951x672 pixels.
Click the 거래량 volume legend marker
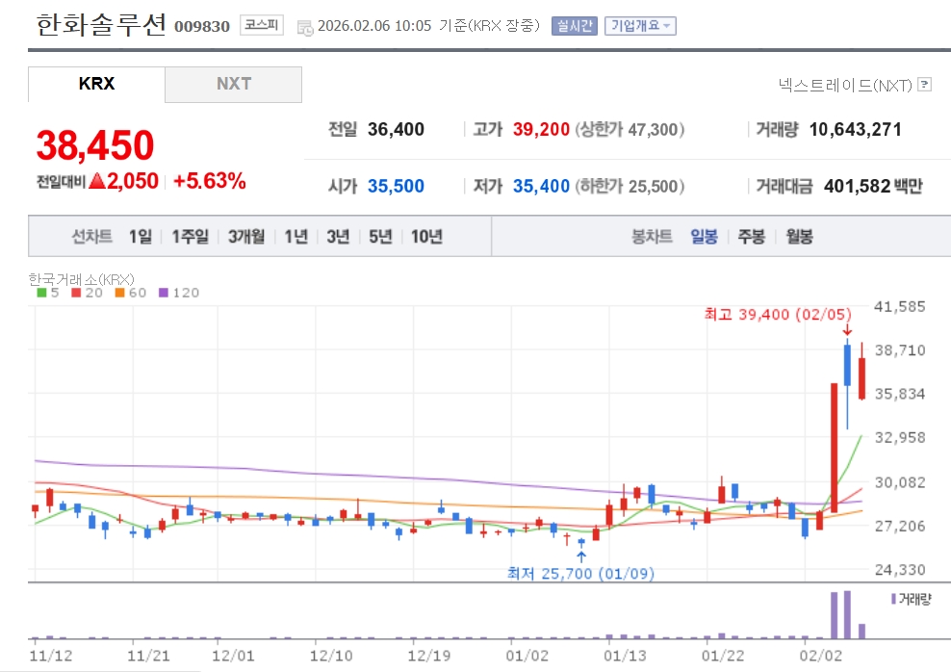(893, 599)
